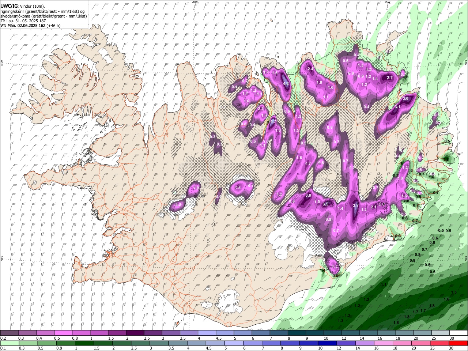This screenshot has height=351, width=468.
Task: Pick the medium green swatch above lower-row label 0.5
Action: pyautogui.click(x=47, y=343)
